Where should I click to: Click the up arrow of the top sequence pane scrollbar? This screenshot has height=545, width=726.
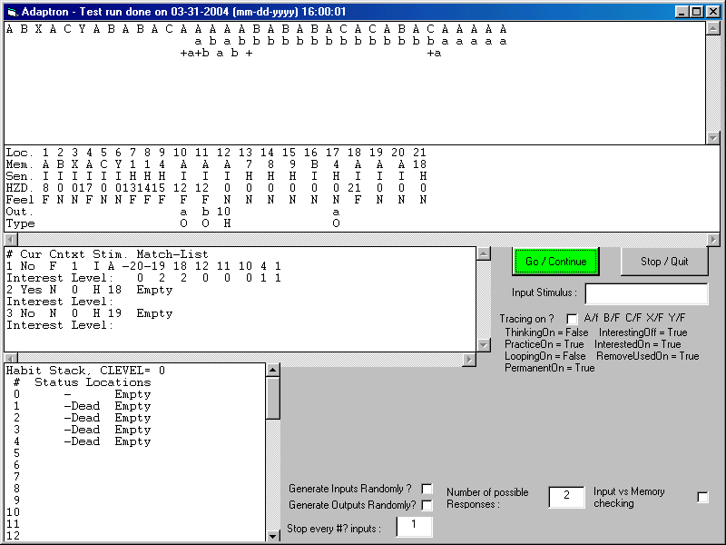click(x=713, y=29)
